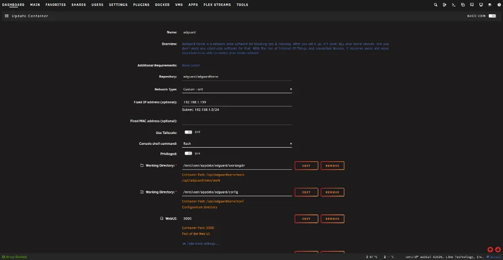Screen dimensions: 503x260
Task: Go to Favorites menu
Action: 56,5
